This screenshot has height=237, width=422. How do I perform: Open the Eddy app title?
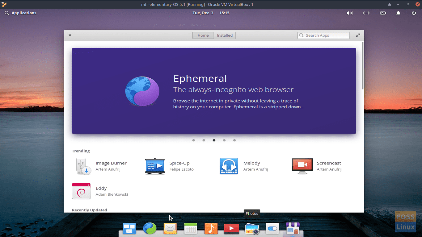point(101,188)
